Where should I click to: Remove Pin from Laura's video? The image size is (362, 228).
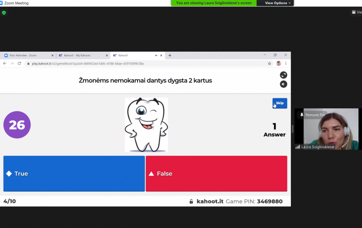(312, 115)
